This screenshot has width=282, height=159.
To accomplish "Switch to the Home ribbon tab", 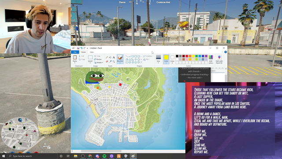I will pos(83,52).
